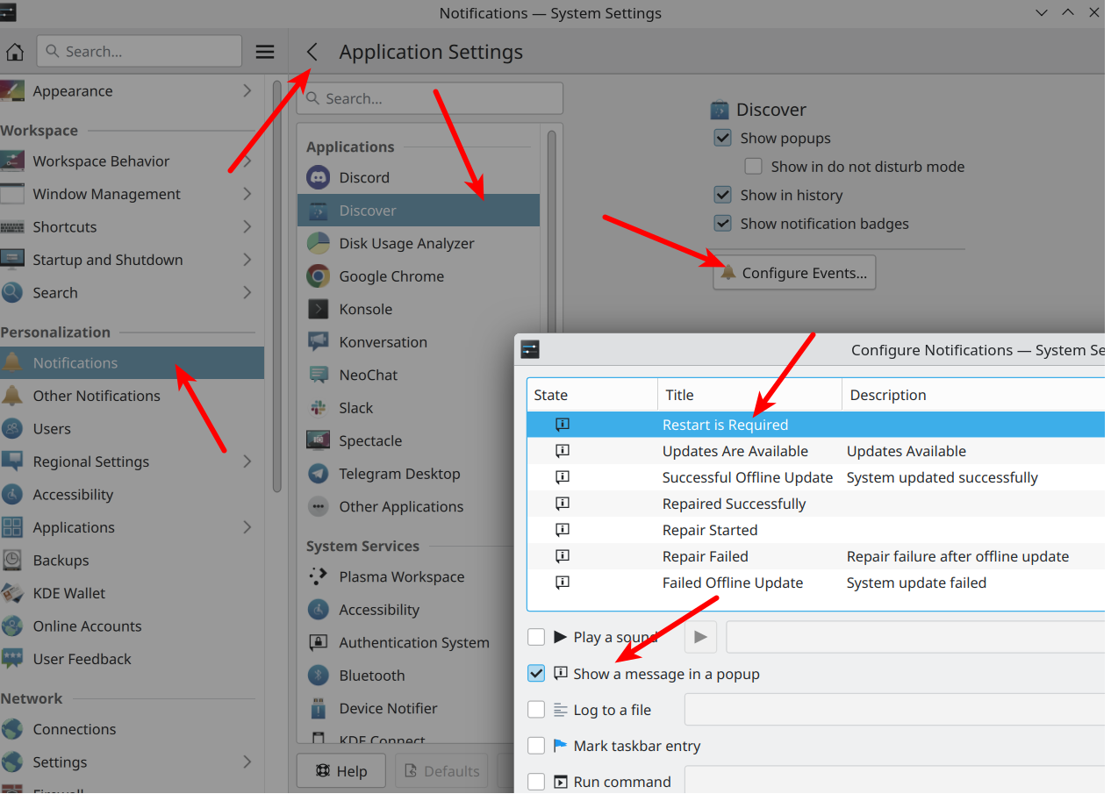1111x794 pixels.
Task: Expand the Window Management submenu arrow
Action: coord(247,194)
